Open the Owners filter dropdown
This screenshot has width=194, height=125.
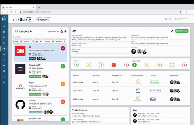pos(48,42)
